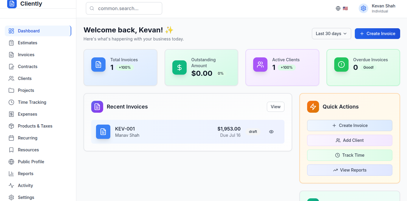The height and width of the screenshot is (201, 407).
Task: Click the globe language icon in header
Action: pyautogui.click(x=338, y=8)
